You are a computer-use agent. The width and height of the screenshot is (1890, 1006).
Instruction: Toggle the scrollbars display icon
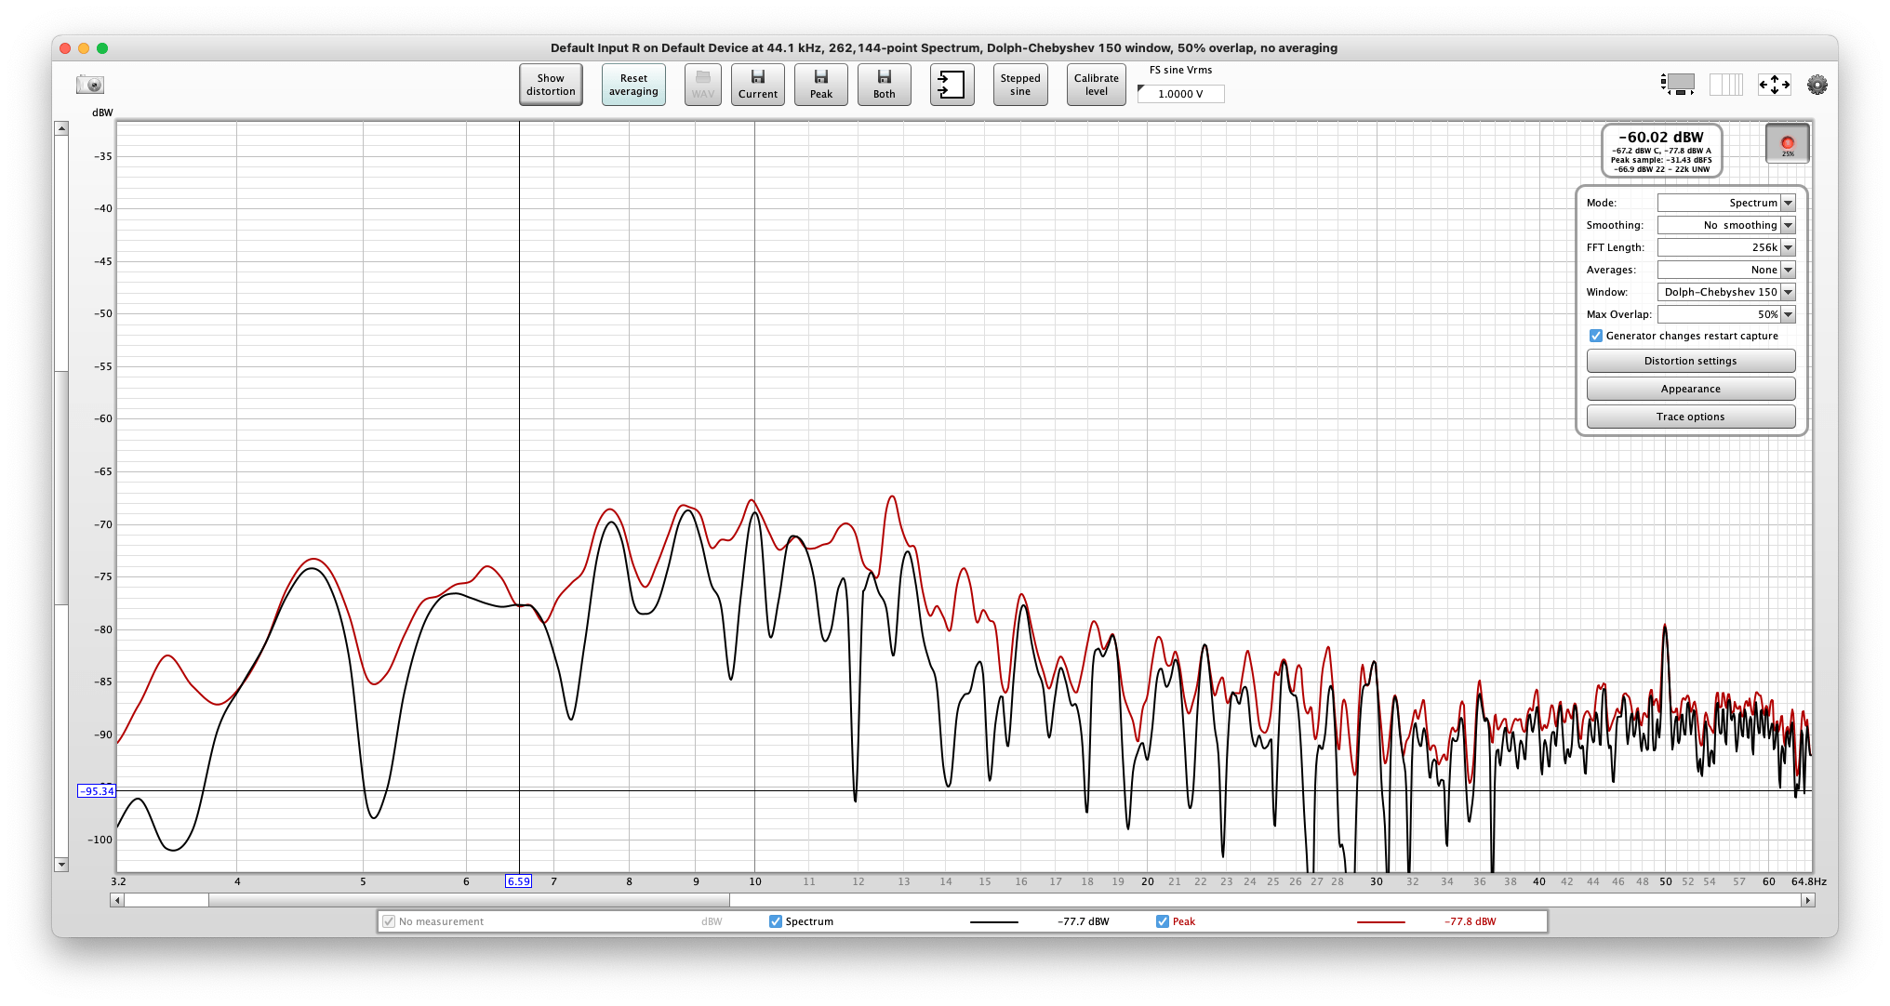(1678, 85)
